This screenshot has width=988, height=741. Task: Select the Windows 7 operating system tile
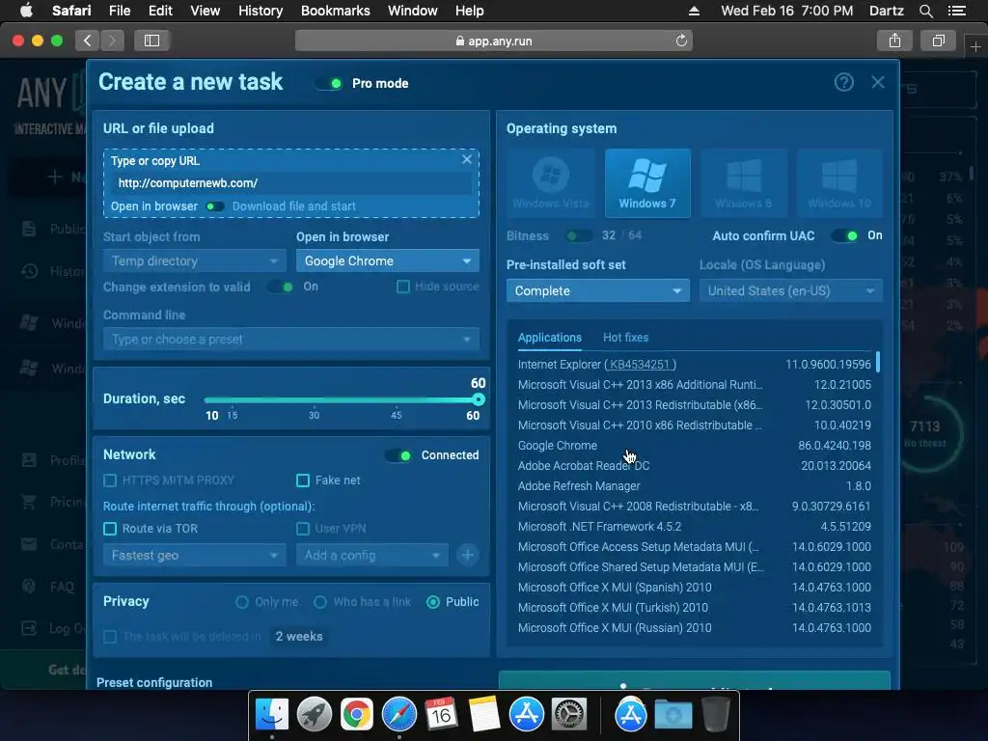coord(647,183)
